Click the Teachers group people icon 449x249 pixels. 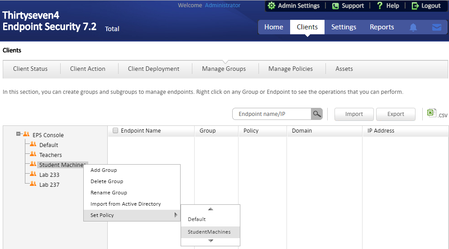pos(33,154)
